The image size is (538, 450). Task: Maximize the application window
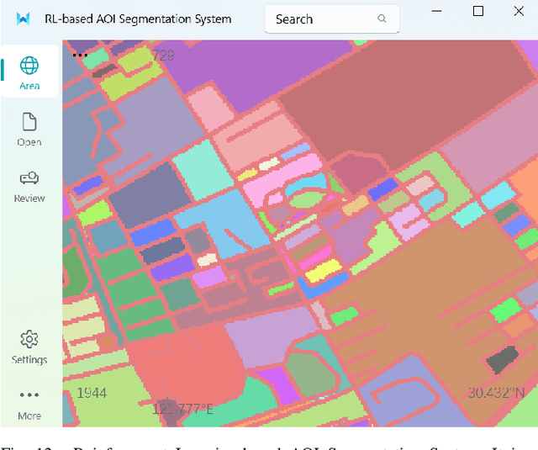[478, 12]
